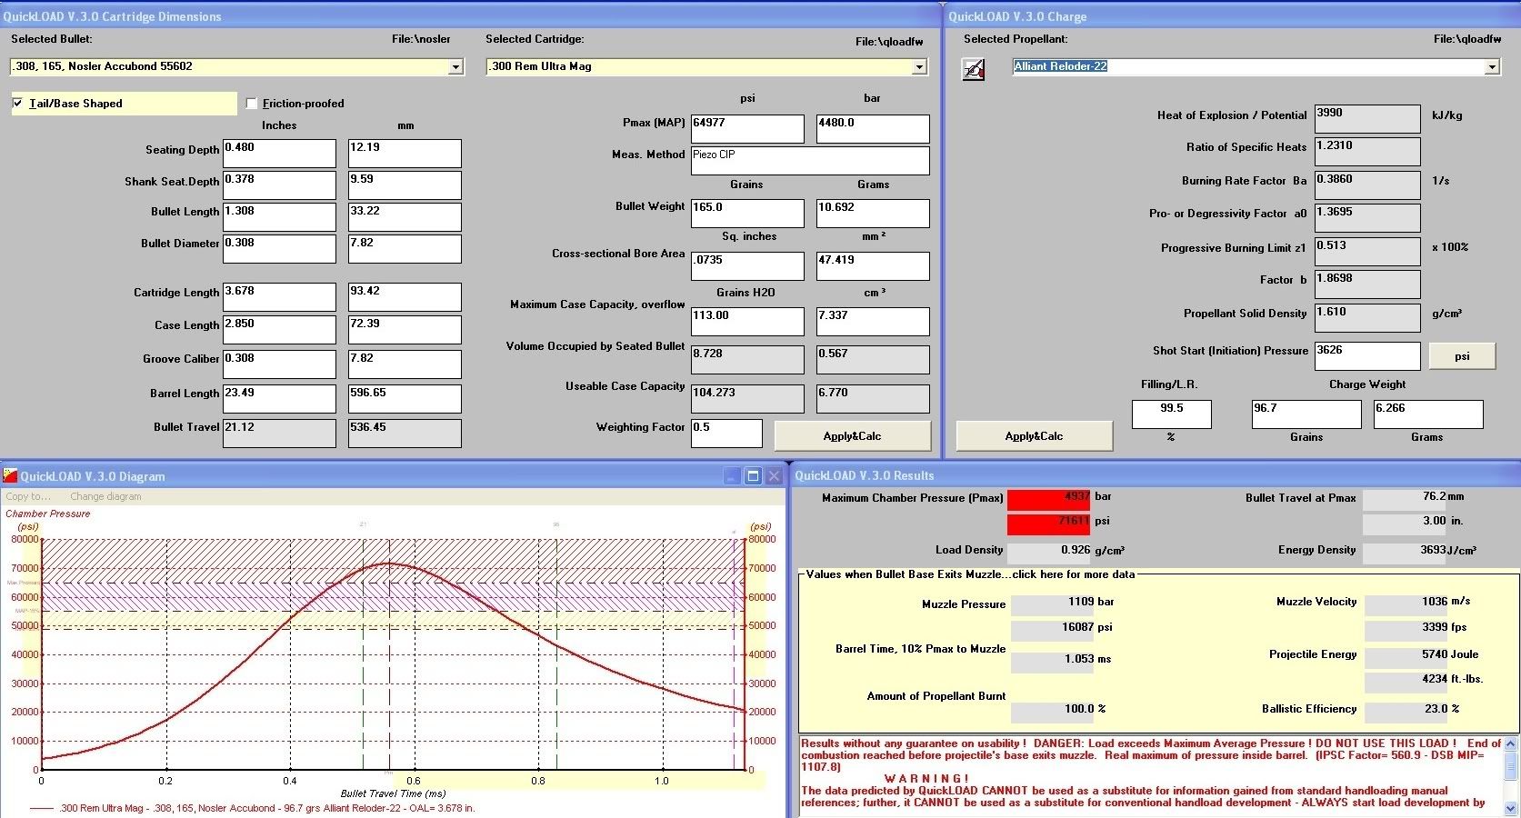Click the Bullet Weight grams field
The image size is (1521, 818).
click(x=873, y=214)
